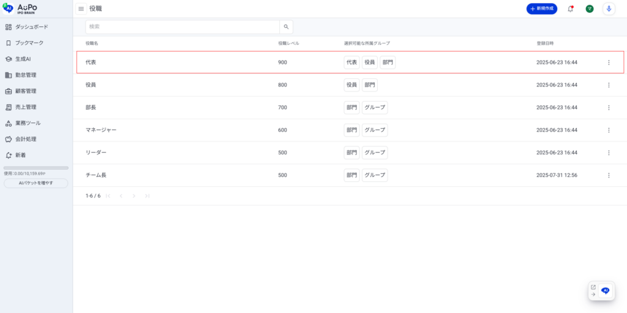Image resolution: width=627 pixels, height=313 pixels.
Task: Open the AI chat assistant icon
Action: [606, 291]
